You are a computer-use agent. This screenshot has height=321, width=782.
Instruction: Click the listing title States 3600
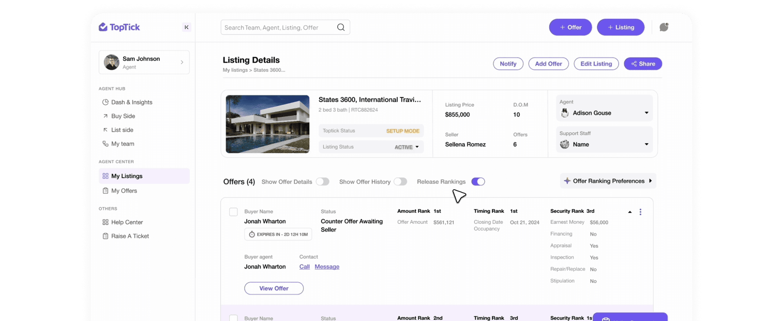click(369, 100)
